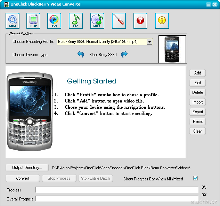Viewport: 220px width, 206px height.
Task: Click the application icon in title bar
Action: pos(7,4)
